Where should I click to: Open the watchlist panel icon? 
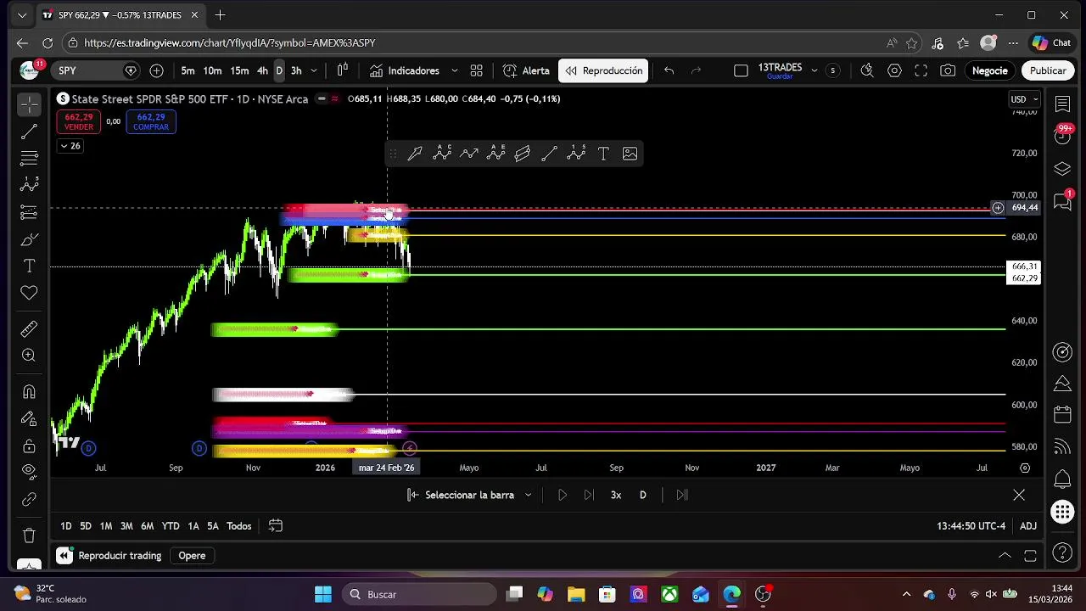point(1062,104)
